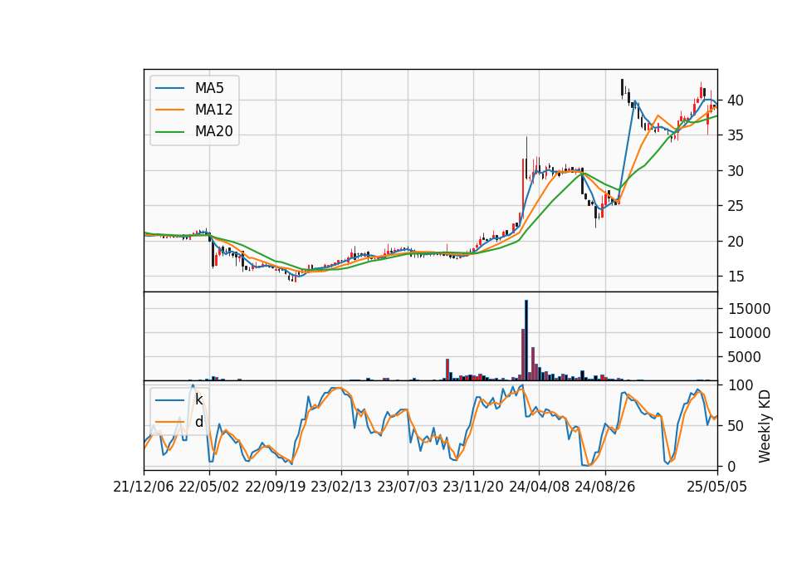Click the volume axis value 15000
797x573 pixels.
tap(749, 309)
